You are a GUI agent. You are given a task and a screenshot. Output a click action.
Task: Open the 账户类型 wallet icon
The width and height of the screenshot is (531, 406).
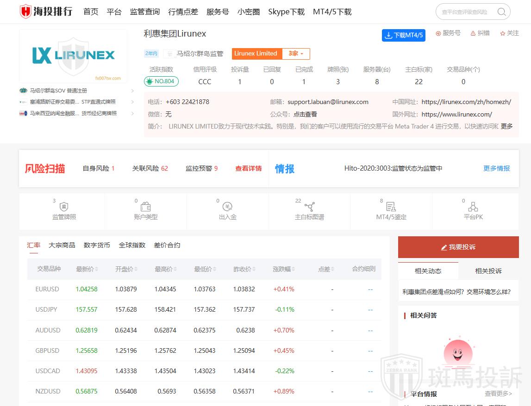coord(145,207)
